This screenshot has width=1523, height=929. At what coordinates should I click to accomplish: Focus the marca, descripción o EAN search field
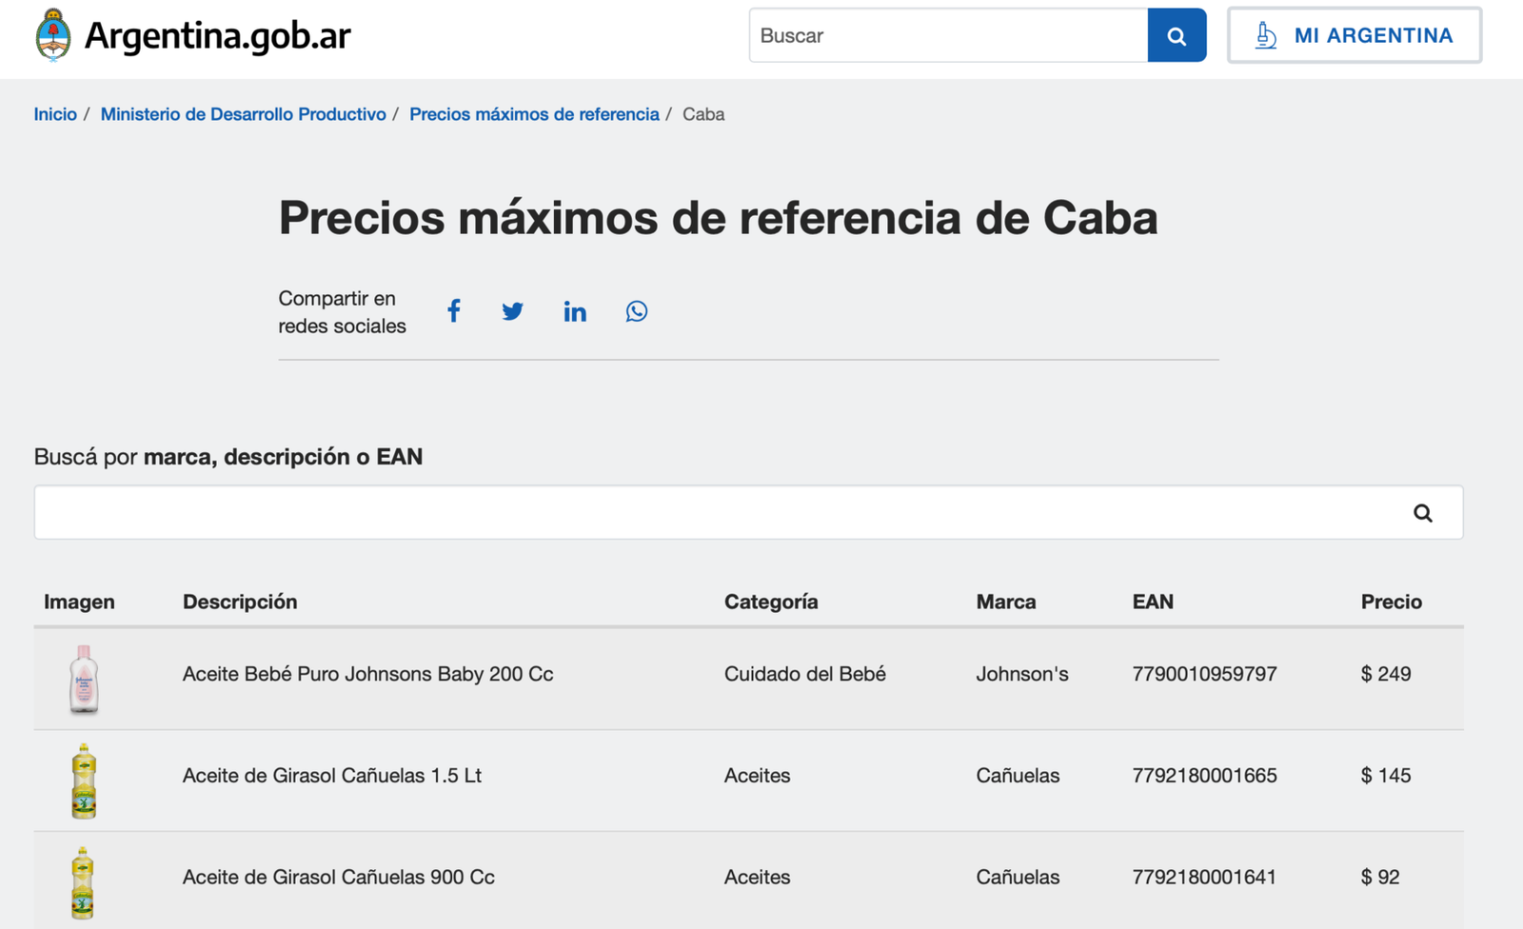click(748, 513)
